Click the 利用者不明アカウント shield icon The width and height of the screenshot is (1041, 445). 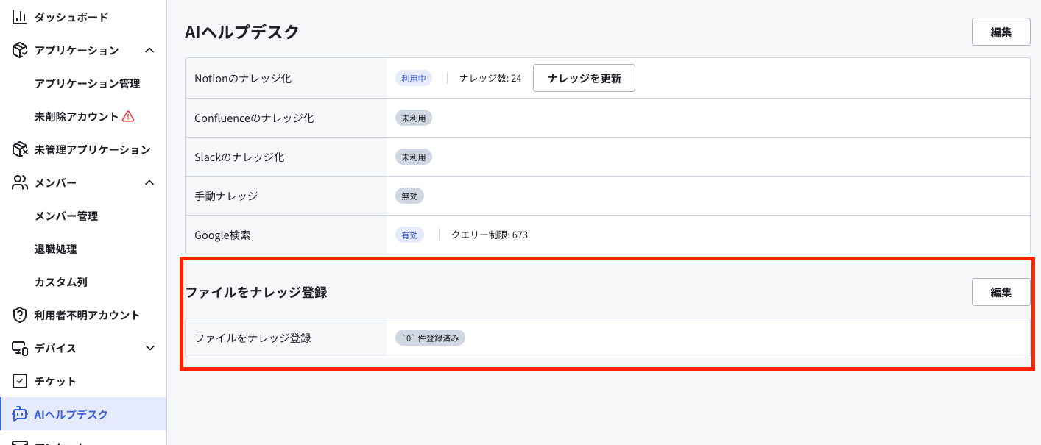pyautogui.click(x=20, y=315)
